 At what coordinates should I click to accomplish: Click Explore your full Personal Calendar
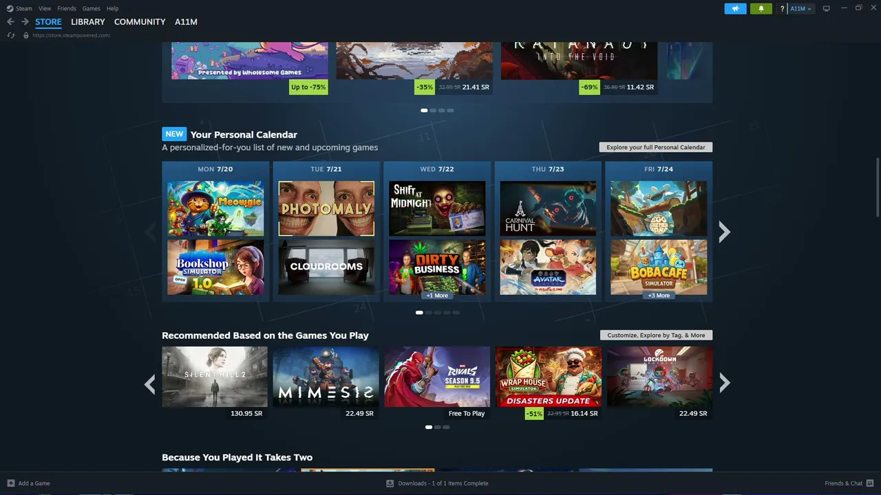(656, 147)
